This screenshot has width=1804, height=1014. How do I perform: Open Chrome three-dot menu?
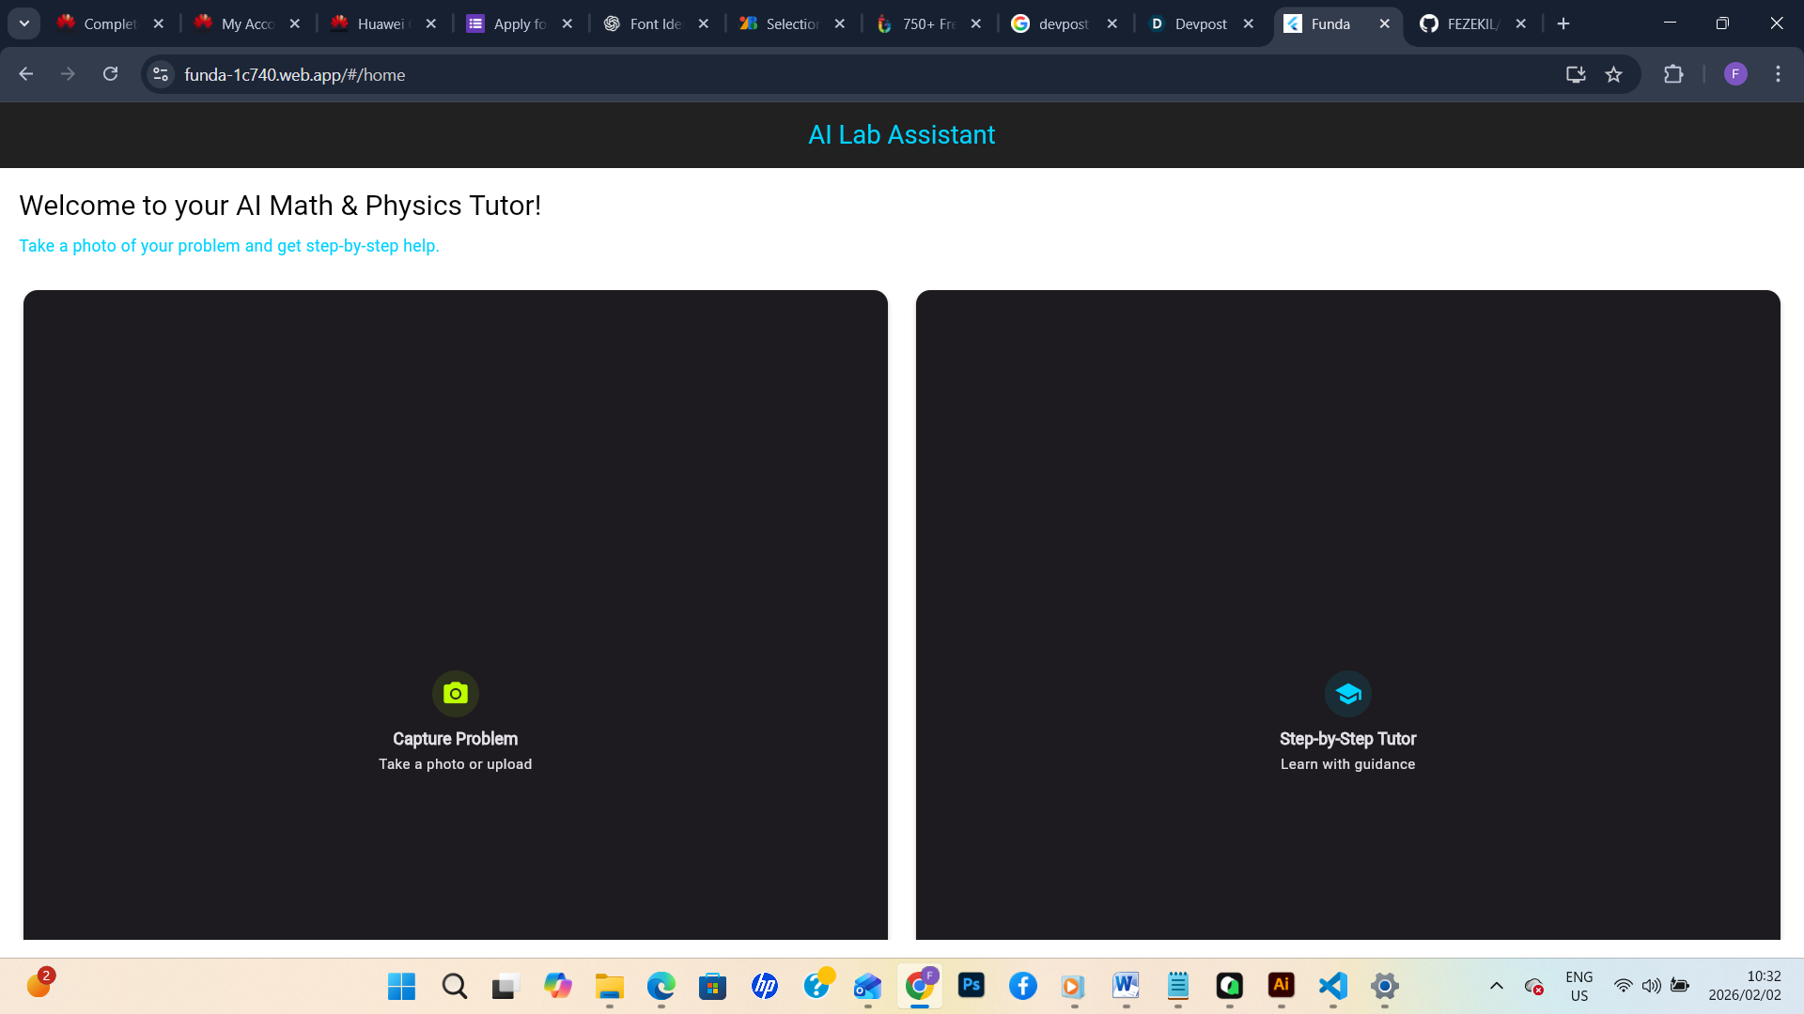1778,75
